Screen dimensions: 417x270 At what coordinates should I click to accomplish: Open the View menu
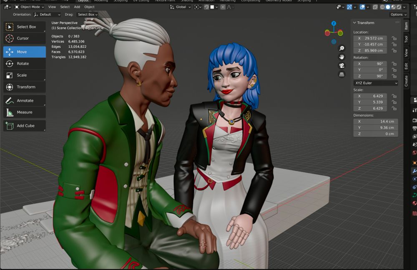(52, 7)
